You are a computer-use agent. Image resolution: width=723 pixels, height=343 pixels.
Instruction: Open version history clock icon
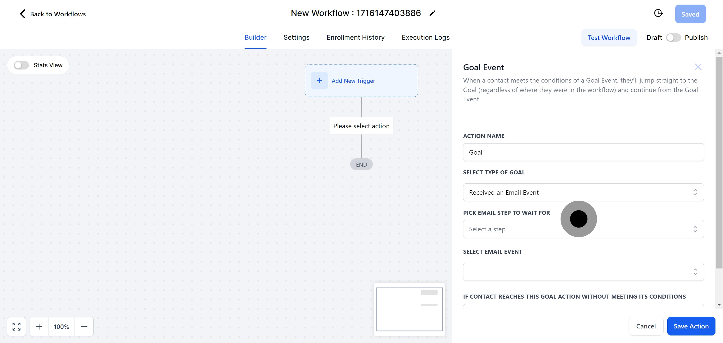coord(658,13)
